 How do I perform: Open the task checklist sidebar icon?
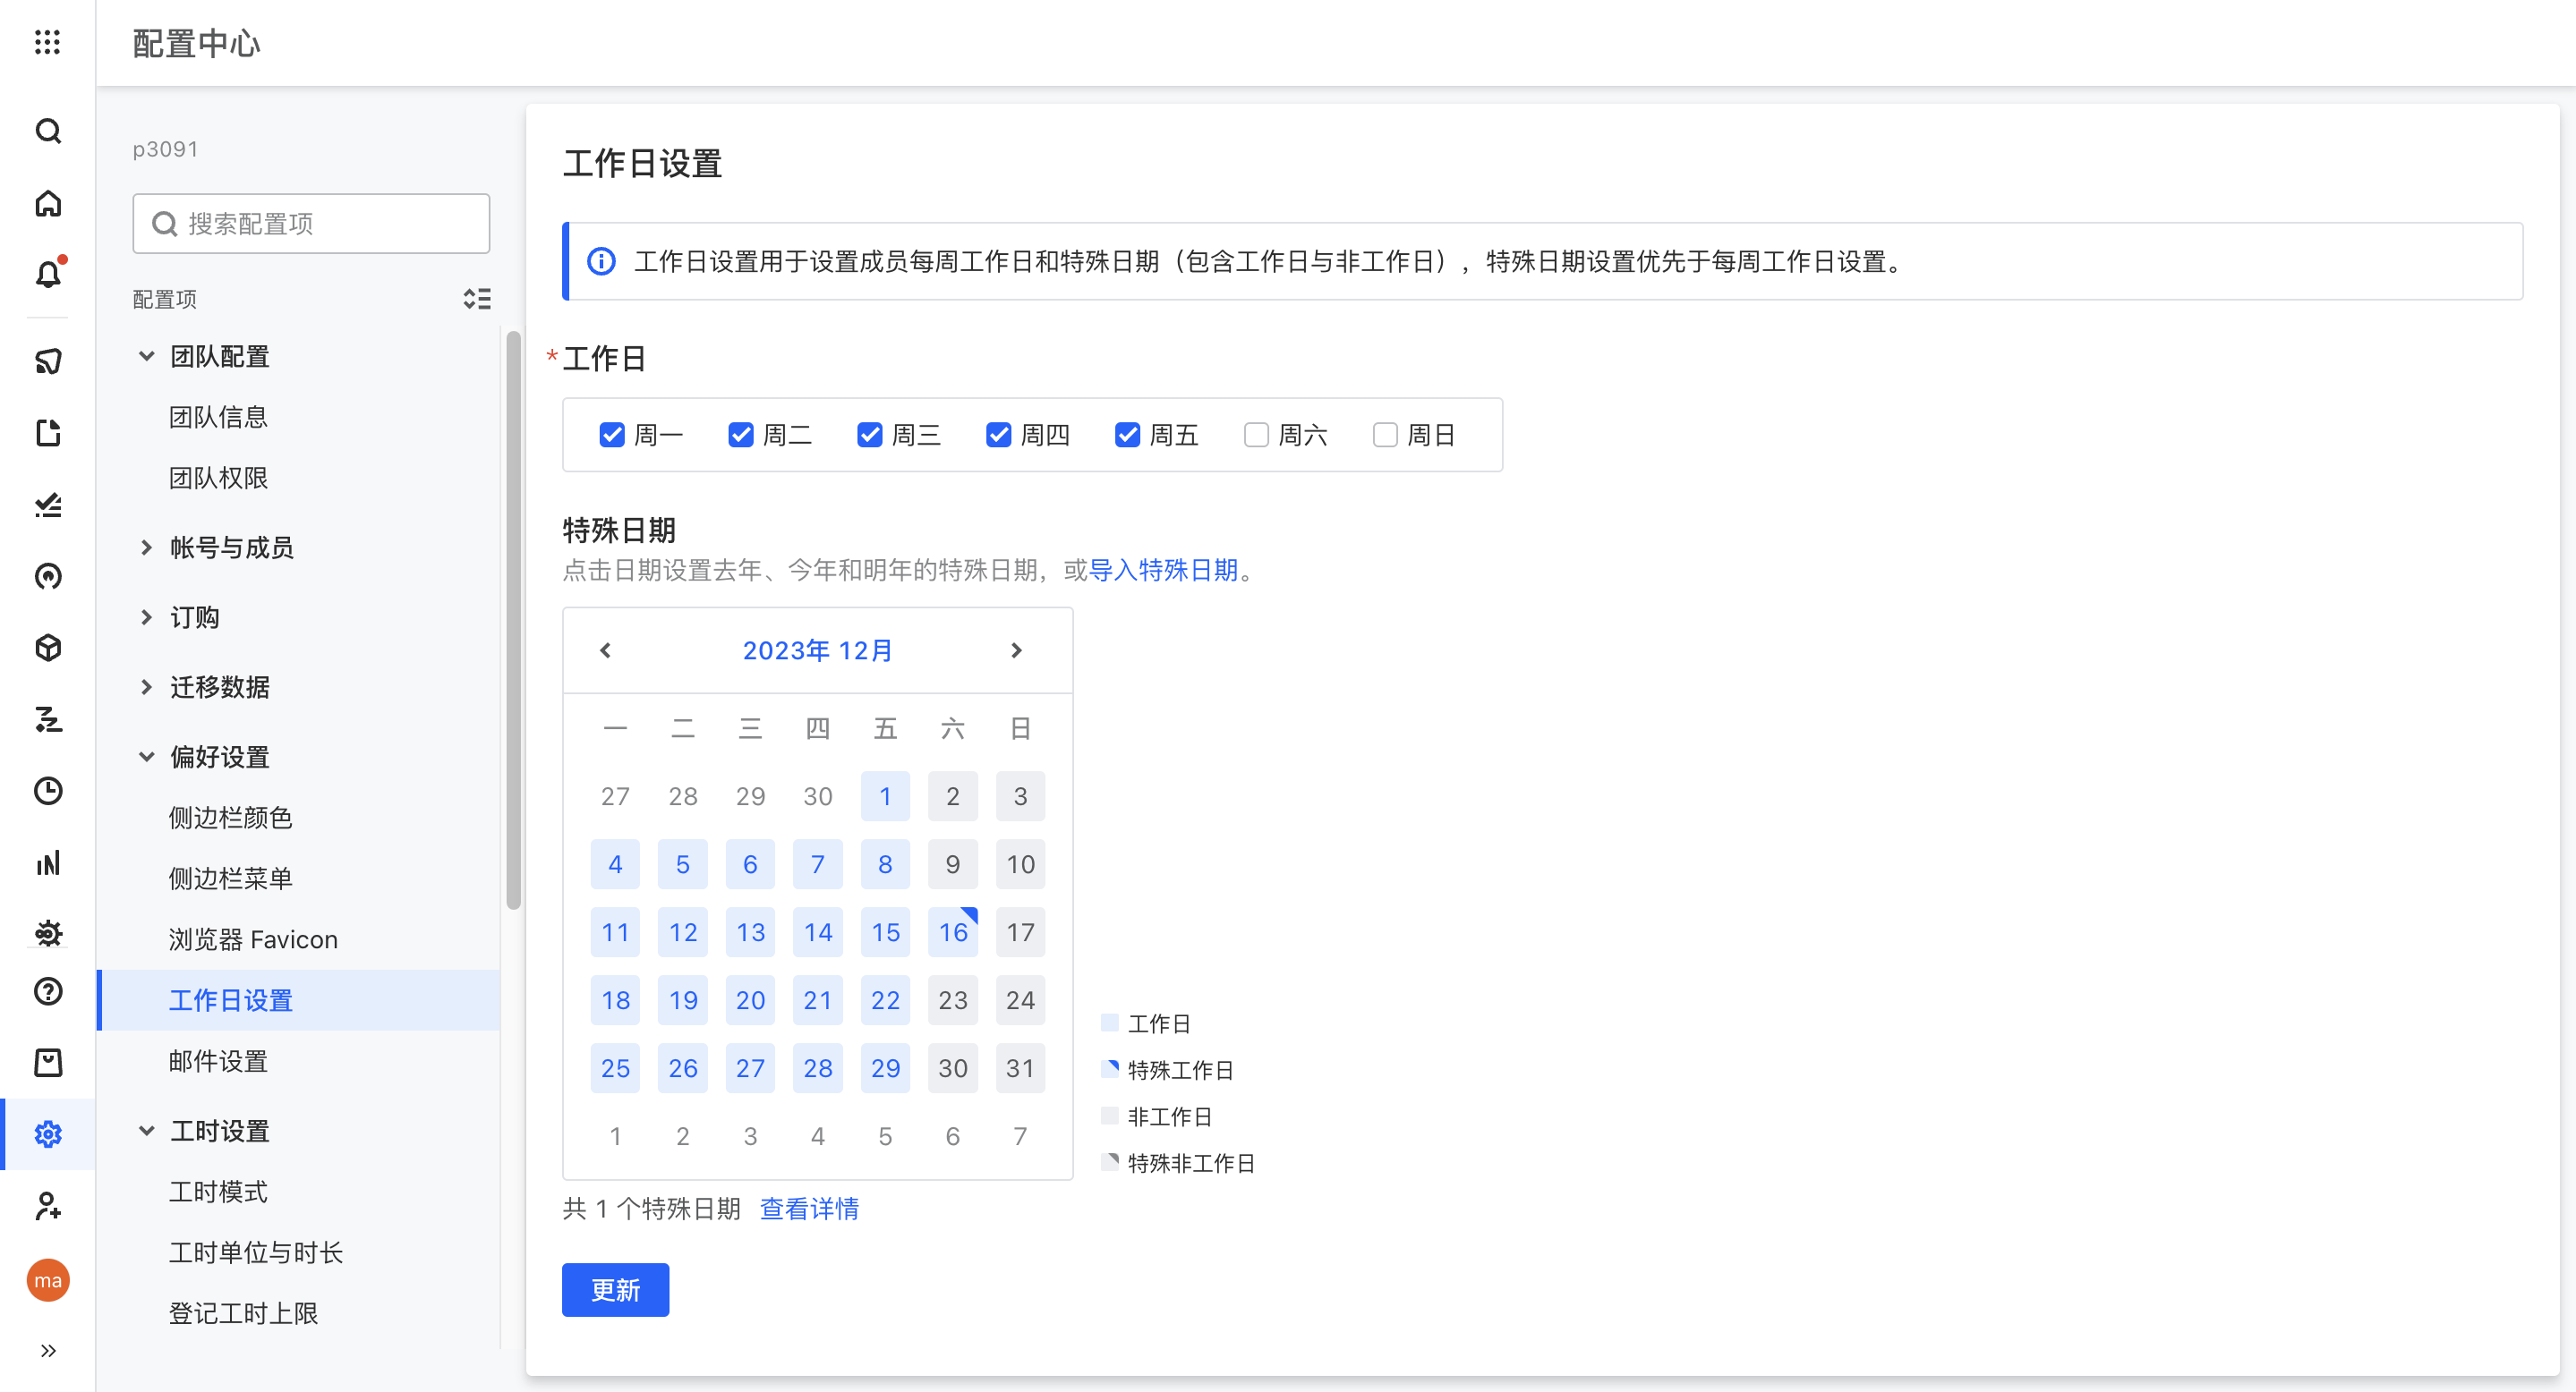(48, 505)
